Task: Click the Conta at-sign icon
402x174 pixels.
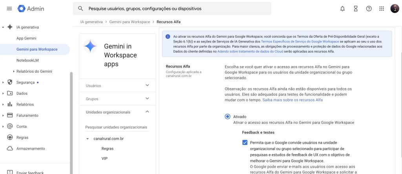Action: point(10,126)
